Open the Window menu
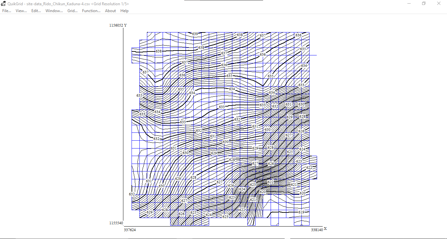This screenshot has height=239, width=447. (53, 10)
